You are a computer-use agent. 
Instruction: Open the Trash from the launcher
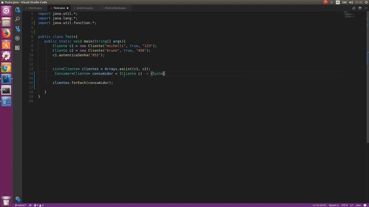click(x=6, y=201)
